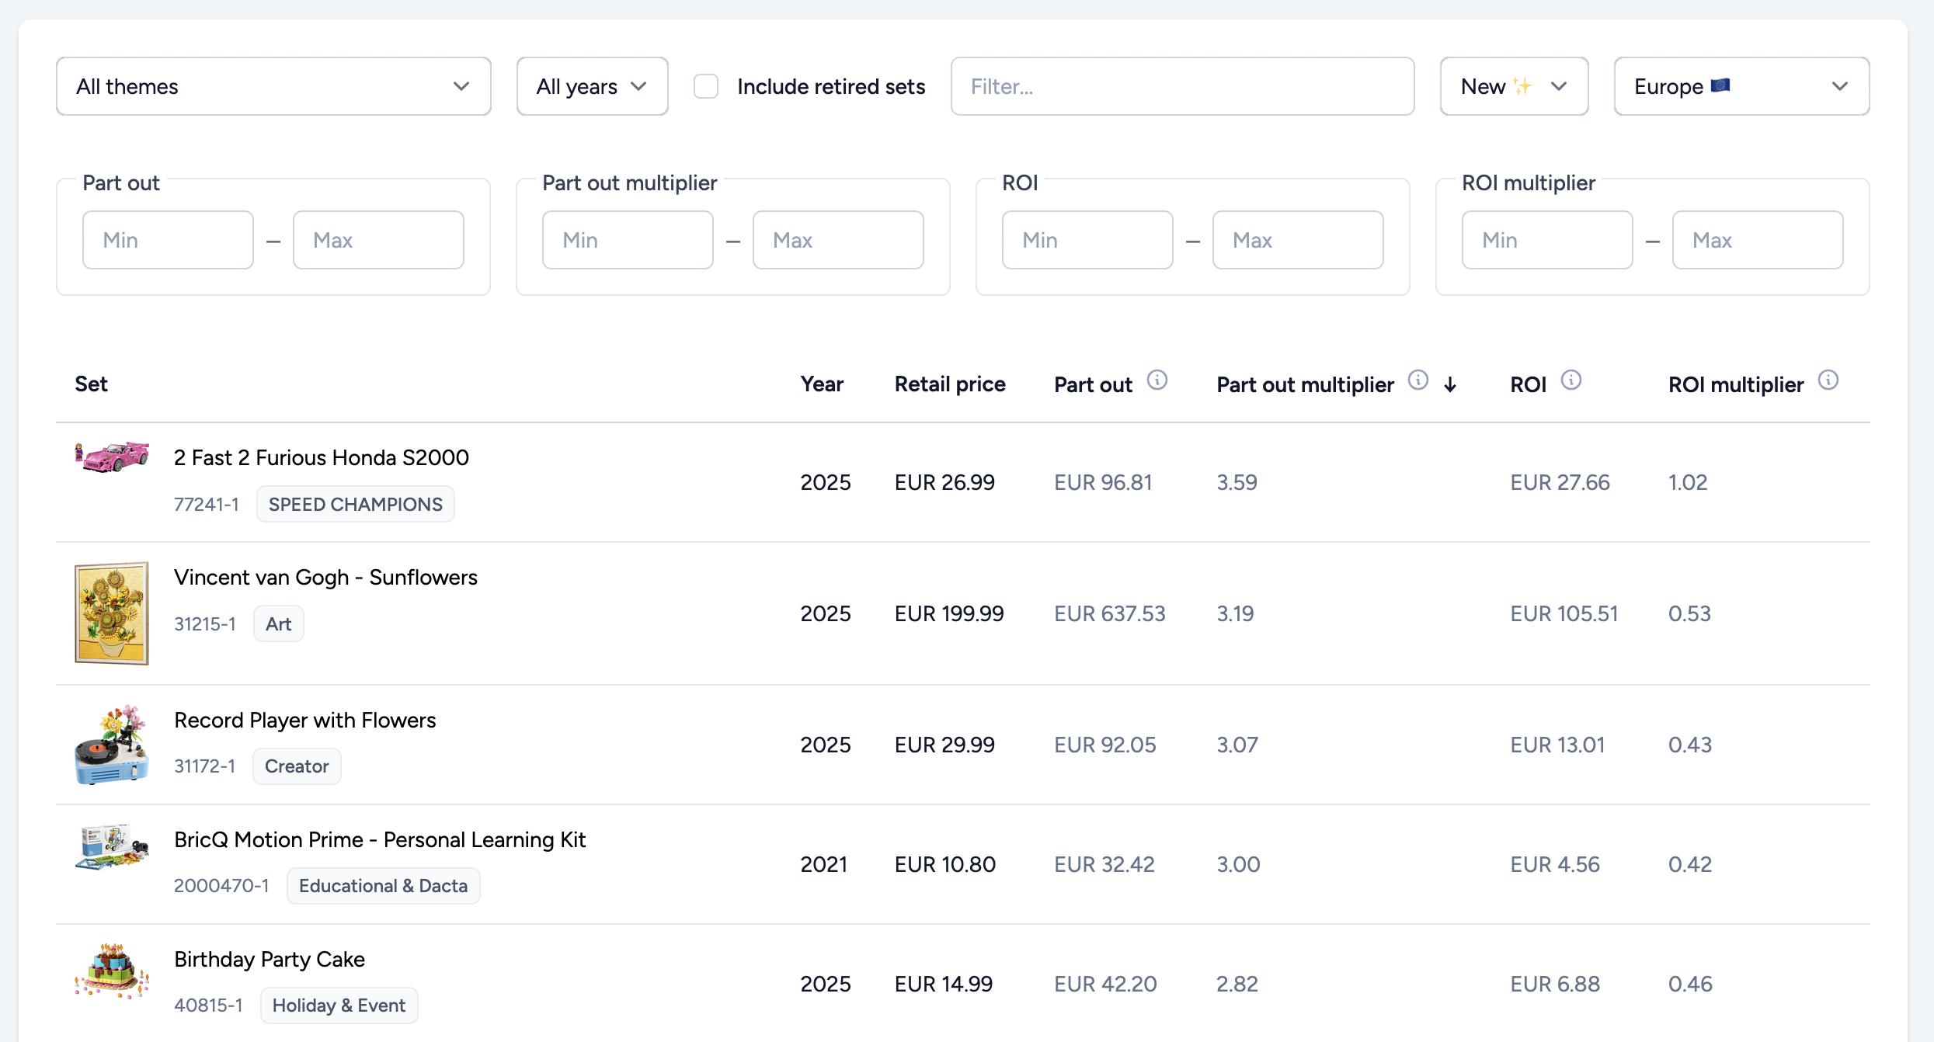Click the 2021 year cell
Viewport: 1934px width, 1042px height.
point(824,864)
